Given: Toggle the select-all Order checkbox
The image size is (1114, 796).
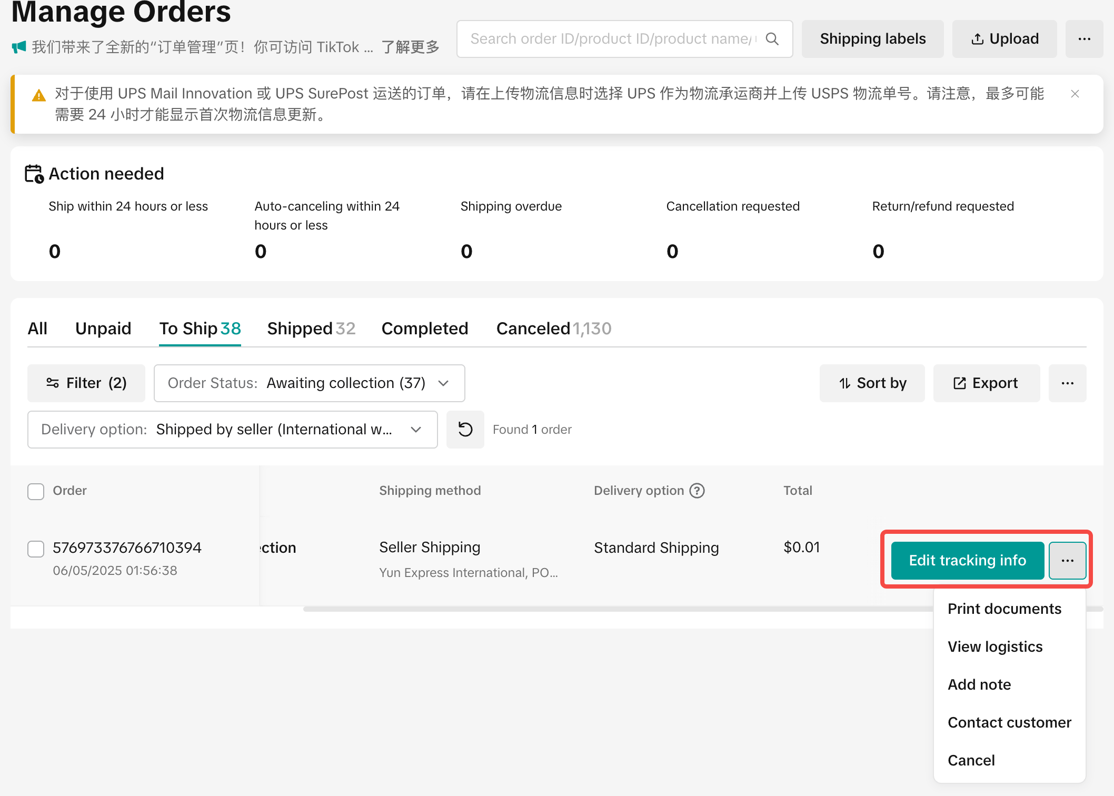Looking at the screenshot, I should pos(36,491).
